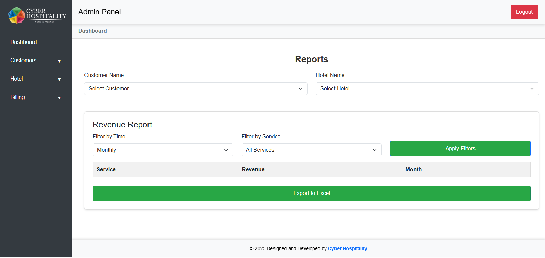Screen dimensions: 545x258
Task: Open the Monthly time filter dropdown
Action: point(162,150)
